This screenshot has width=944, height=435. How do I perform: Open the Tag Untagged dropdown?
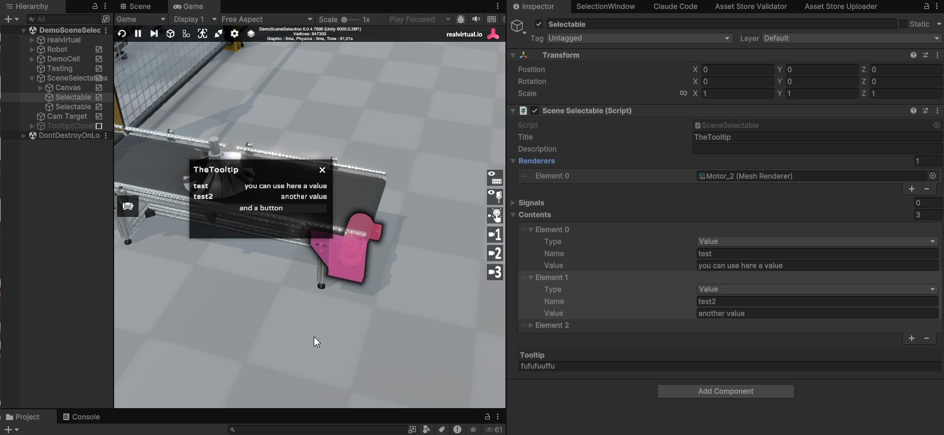point(639,38)
